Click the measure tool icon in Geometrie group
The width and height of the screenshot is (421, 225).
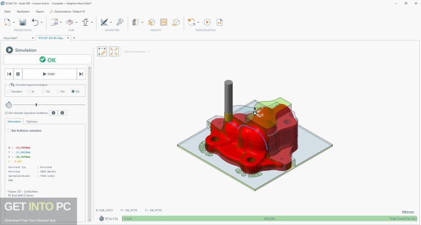coord(120,22)
